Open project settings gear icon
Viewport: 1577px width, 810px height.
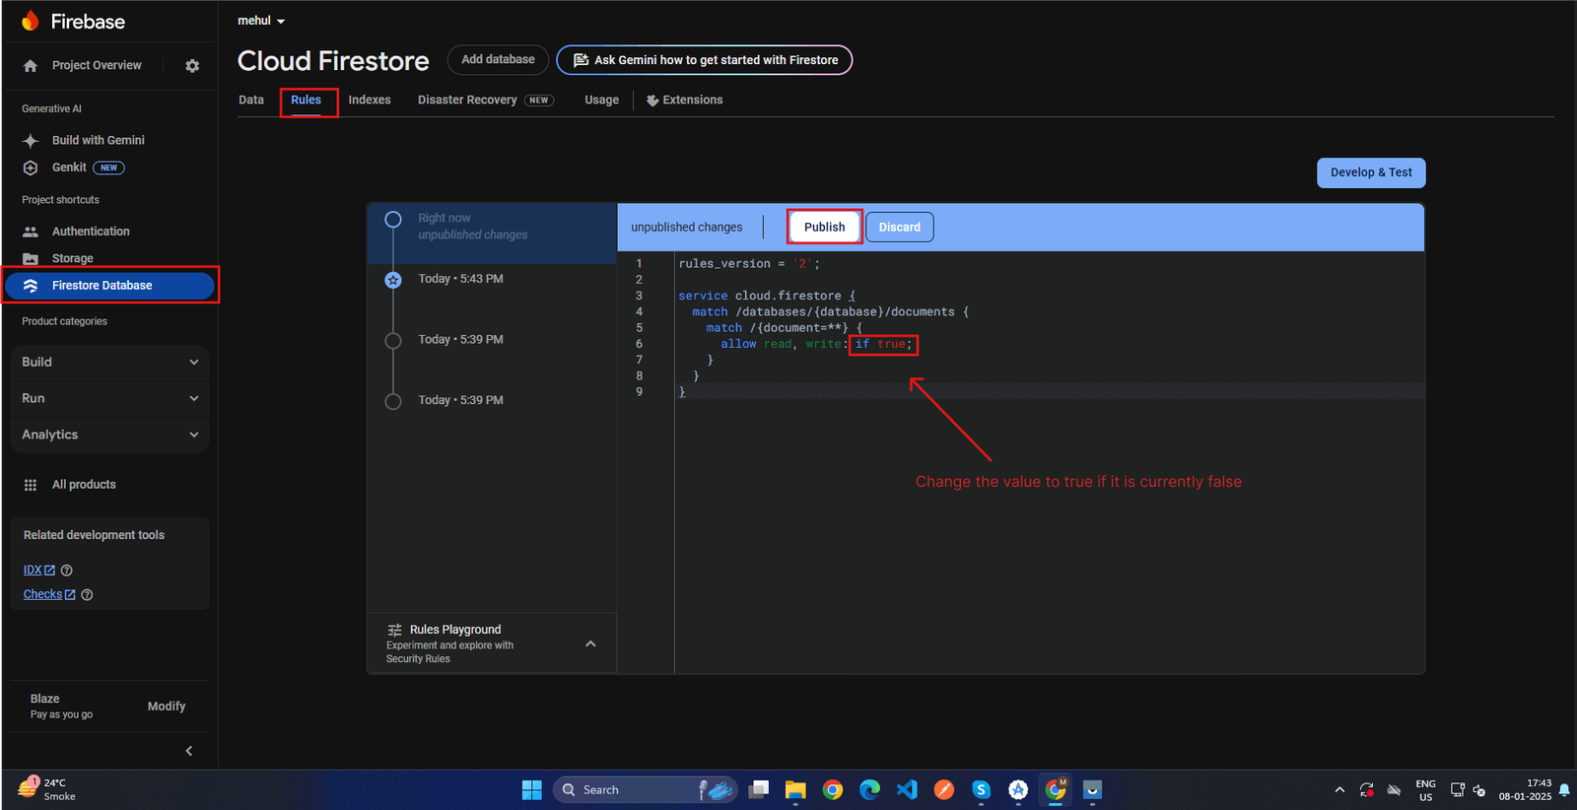pos(192,66)
